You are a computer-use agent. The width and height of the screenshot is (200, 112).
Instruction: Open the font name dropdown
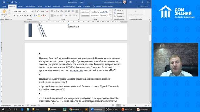24,12
